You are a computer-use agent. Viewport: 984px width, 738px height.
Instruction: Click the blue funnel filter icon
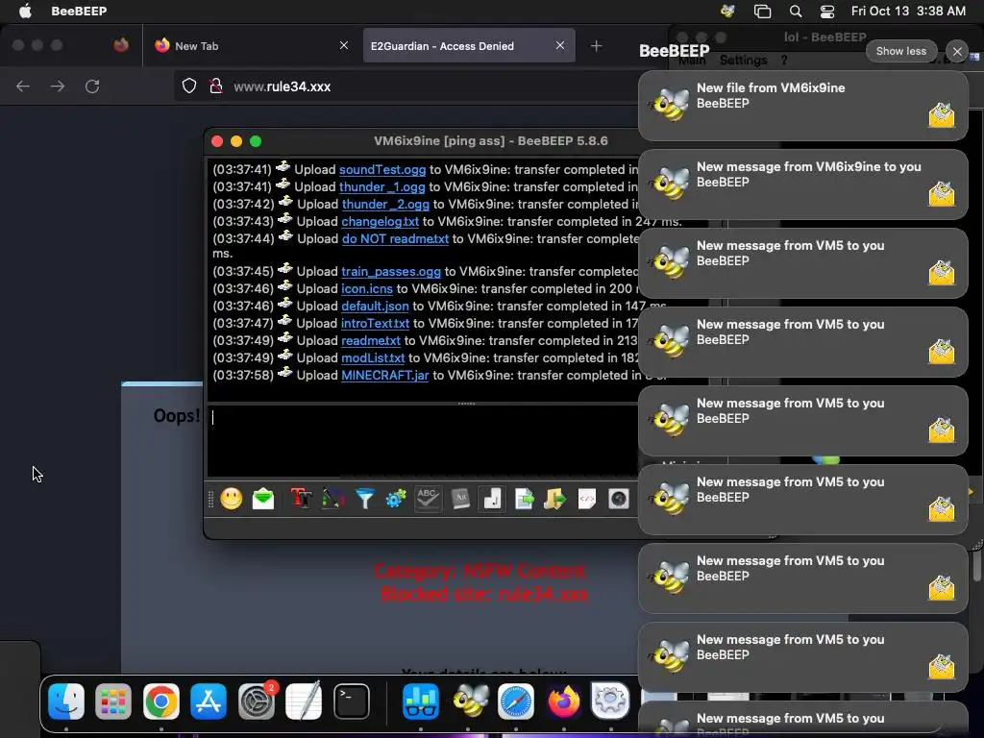[x=364, y=499]
